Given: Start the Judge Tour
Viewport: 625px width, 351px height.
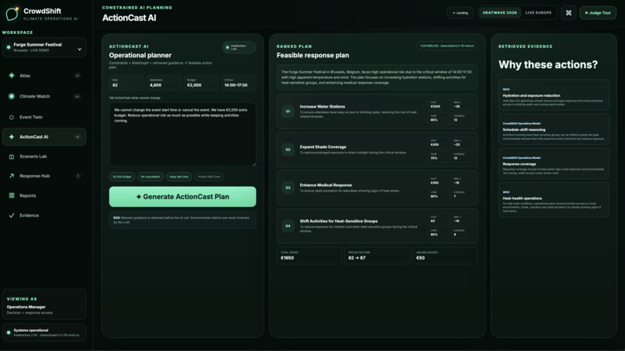Looking at the screenshot, I should pos(598,12).
